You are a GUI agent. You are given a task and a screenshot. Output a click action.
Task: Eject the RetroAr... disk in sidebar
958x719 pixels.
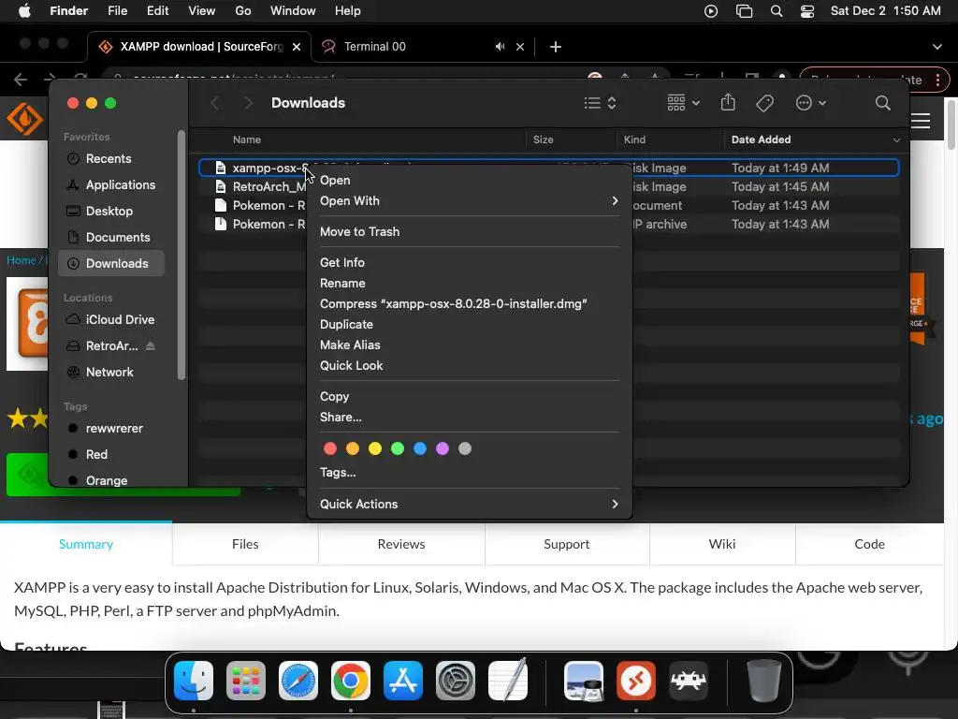point(151,346)
